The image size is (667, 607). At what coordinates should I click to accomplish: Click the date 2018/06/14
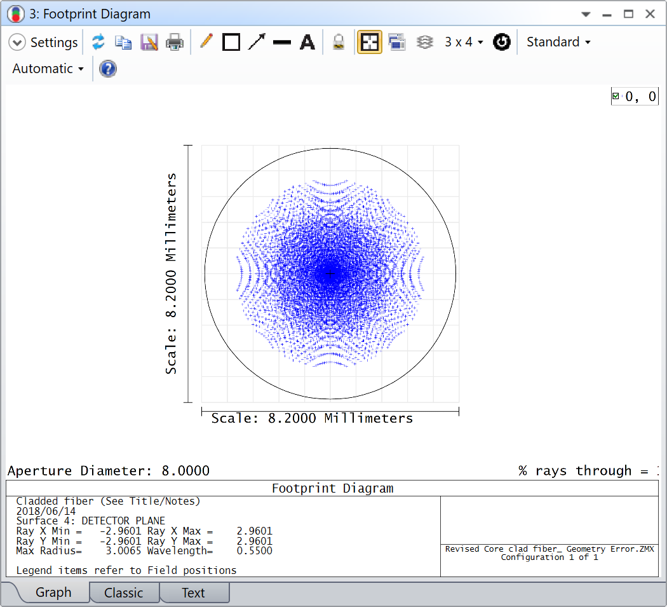click(46, 511)
